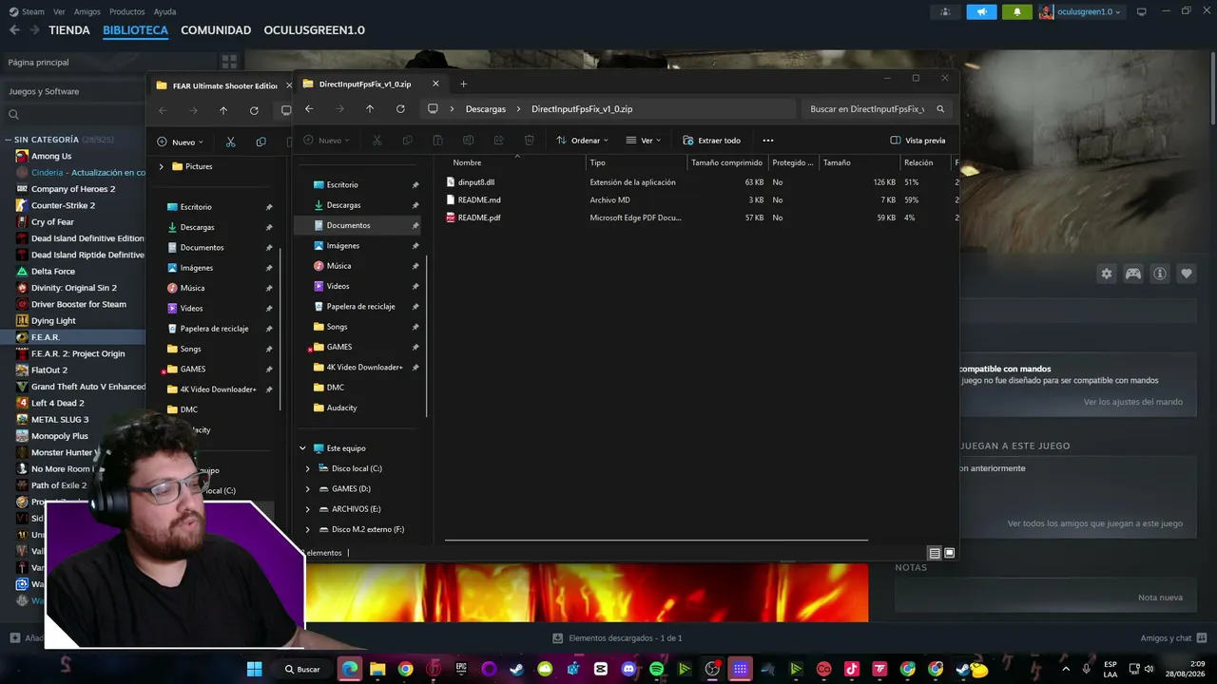Go to the COMUNIDAD tab in Steam
The image size is (1217, 684).
216,30
